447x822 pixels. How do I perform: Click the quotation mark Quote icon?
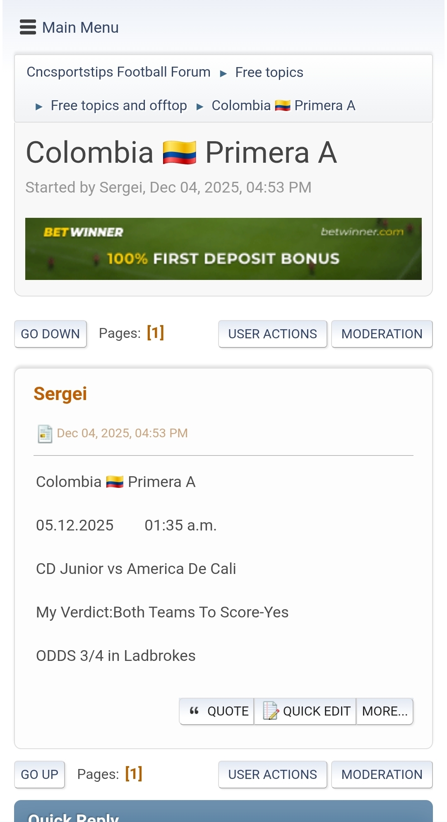194,711
